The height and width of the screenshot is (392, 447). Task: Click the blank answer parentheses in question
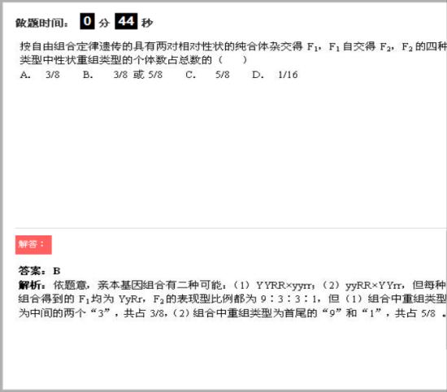pyautogui.click(x=232, y=60)
